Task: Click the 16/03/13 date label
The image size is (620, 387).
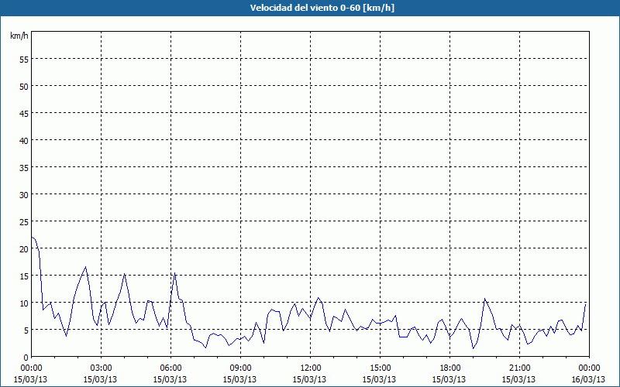Action: [589, 379]
